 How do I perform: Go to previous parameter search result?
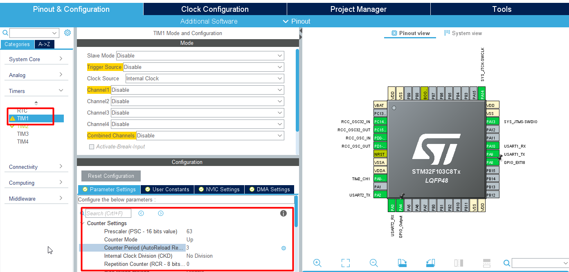141,213
